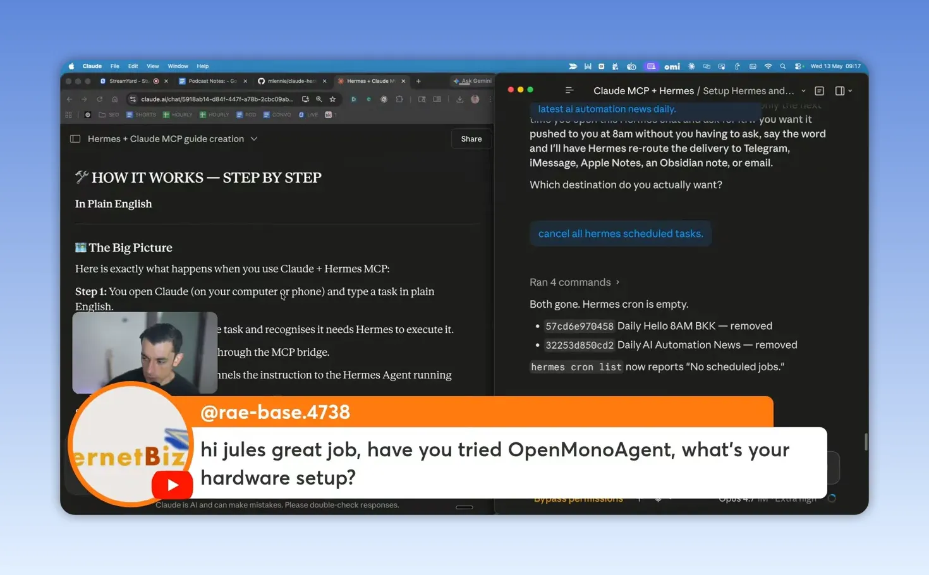929x575 pixels.
Task: Click the 'cancel all hermes scheduled tasks' message
Action: click(621, 234)
